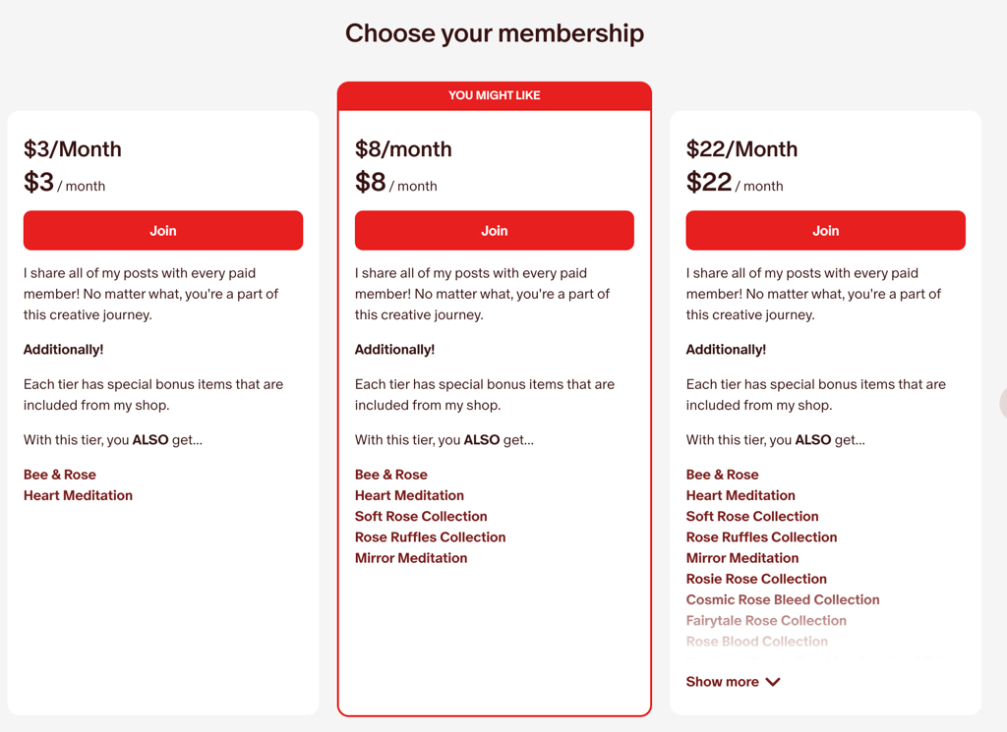Open Soft Rose Collection in the $22 tier

[x=752, y=516]
